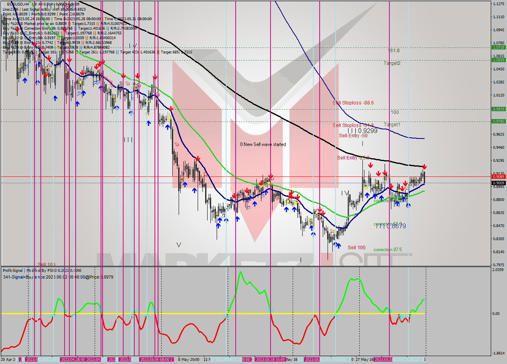Click the 'Sell Stoploss -61.8' label
The width and height of the screenshot is (507, 364).
[x=353, y=125]
